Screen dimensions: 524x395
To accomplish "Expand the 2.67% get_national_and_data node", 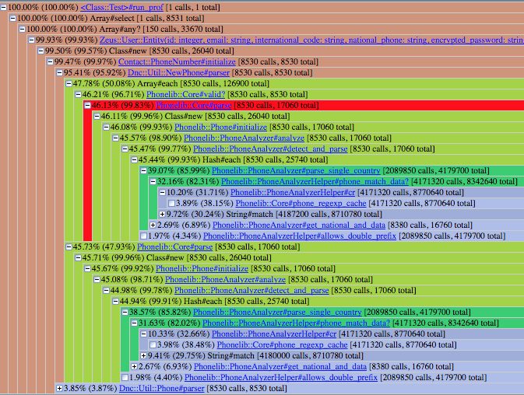I will [134, 367].
